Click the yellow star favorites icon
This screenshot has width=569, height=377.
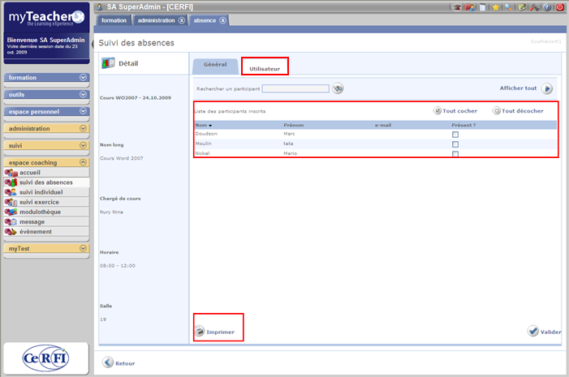[x=495, y=6]
